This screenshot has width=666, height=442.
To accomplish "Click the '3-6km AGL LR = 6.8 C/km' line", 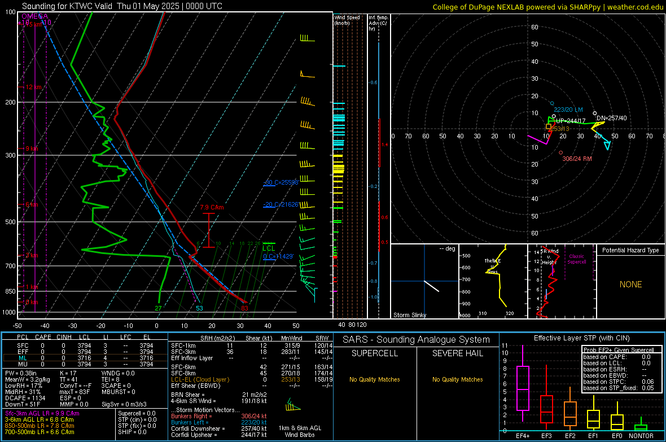I will pyautogui.click(x=39, y=419).
